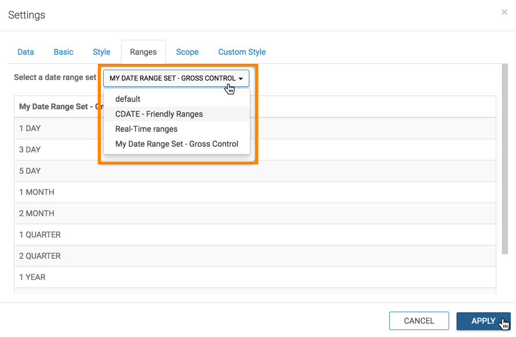Select the Ranges tab
The height and width of the screenshot is (337, 516).
pos(143,52)
